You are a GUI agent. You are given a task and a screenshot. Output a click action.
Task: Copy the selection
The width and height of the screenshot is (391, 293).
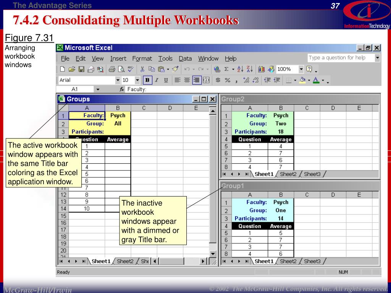tap(152, 69)
